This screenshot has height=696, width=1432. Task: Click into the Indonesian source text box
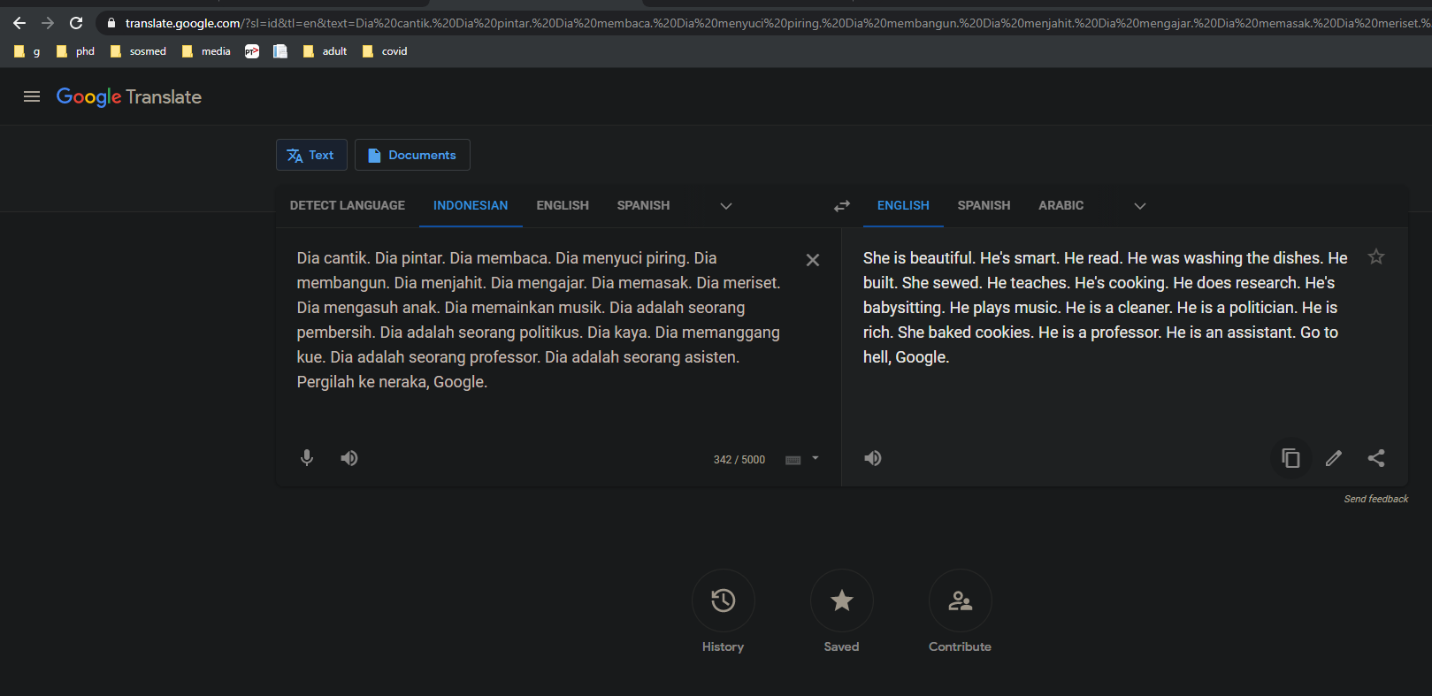click(x=539, y=320)
